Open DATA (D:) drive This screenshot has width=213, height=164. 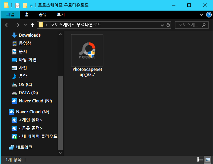coord(28,92)
